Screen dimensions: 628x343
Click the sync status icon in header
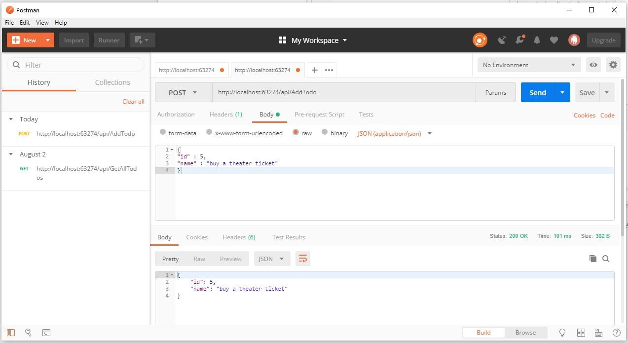pos(480,40)
